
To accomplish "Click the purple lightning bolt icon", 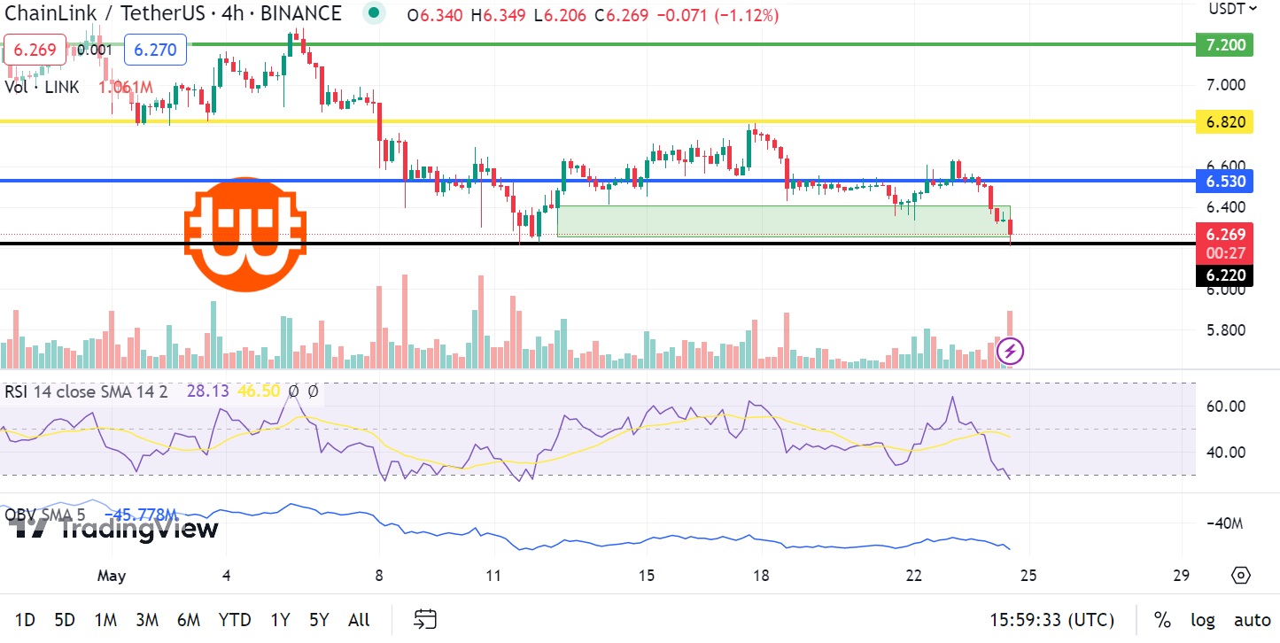I will [x=1011, y=352].
